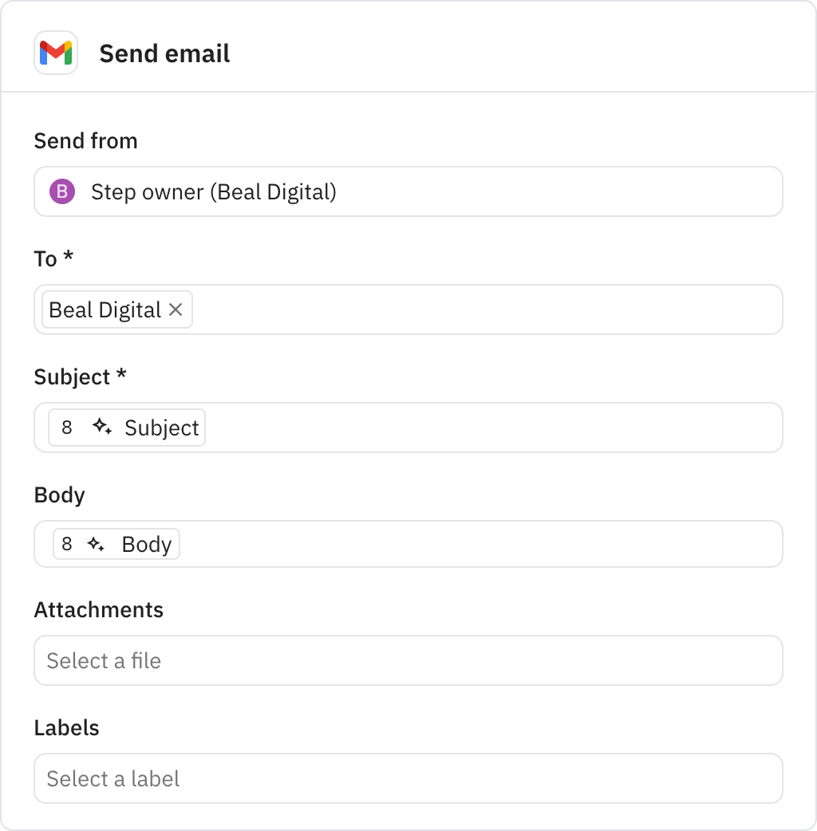Click the number 8 badge in Body pill
The height and width of the screenshot is (831, 817).
(68, 544)
